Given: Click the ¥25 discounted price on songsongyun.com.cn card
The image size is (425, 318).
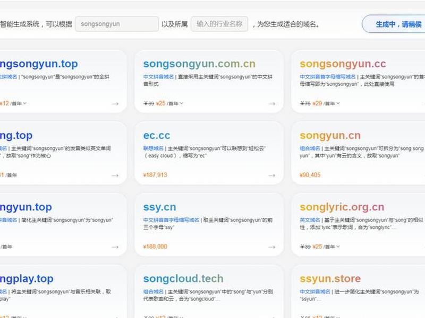Looking at the screenshot, I should coord(161,103).
